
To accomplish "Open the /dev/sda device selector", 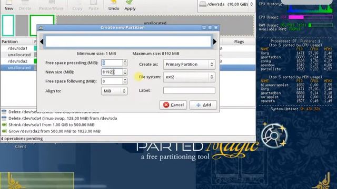I will click(x=226, y=4).
